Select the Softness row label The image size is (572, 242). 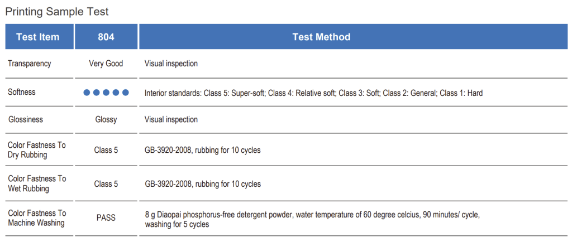point(22,92)
